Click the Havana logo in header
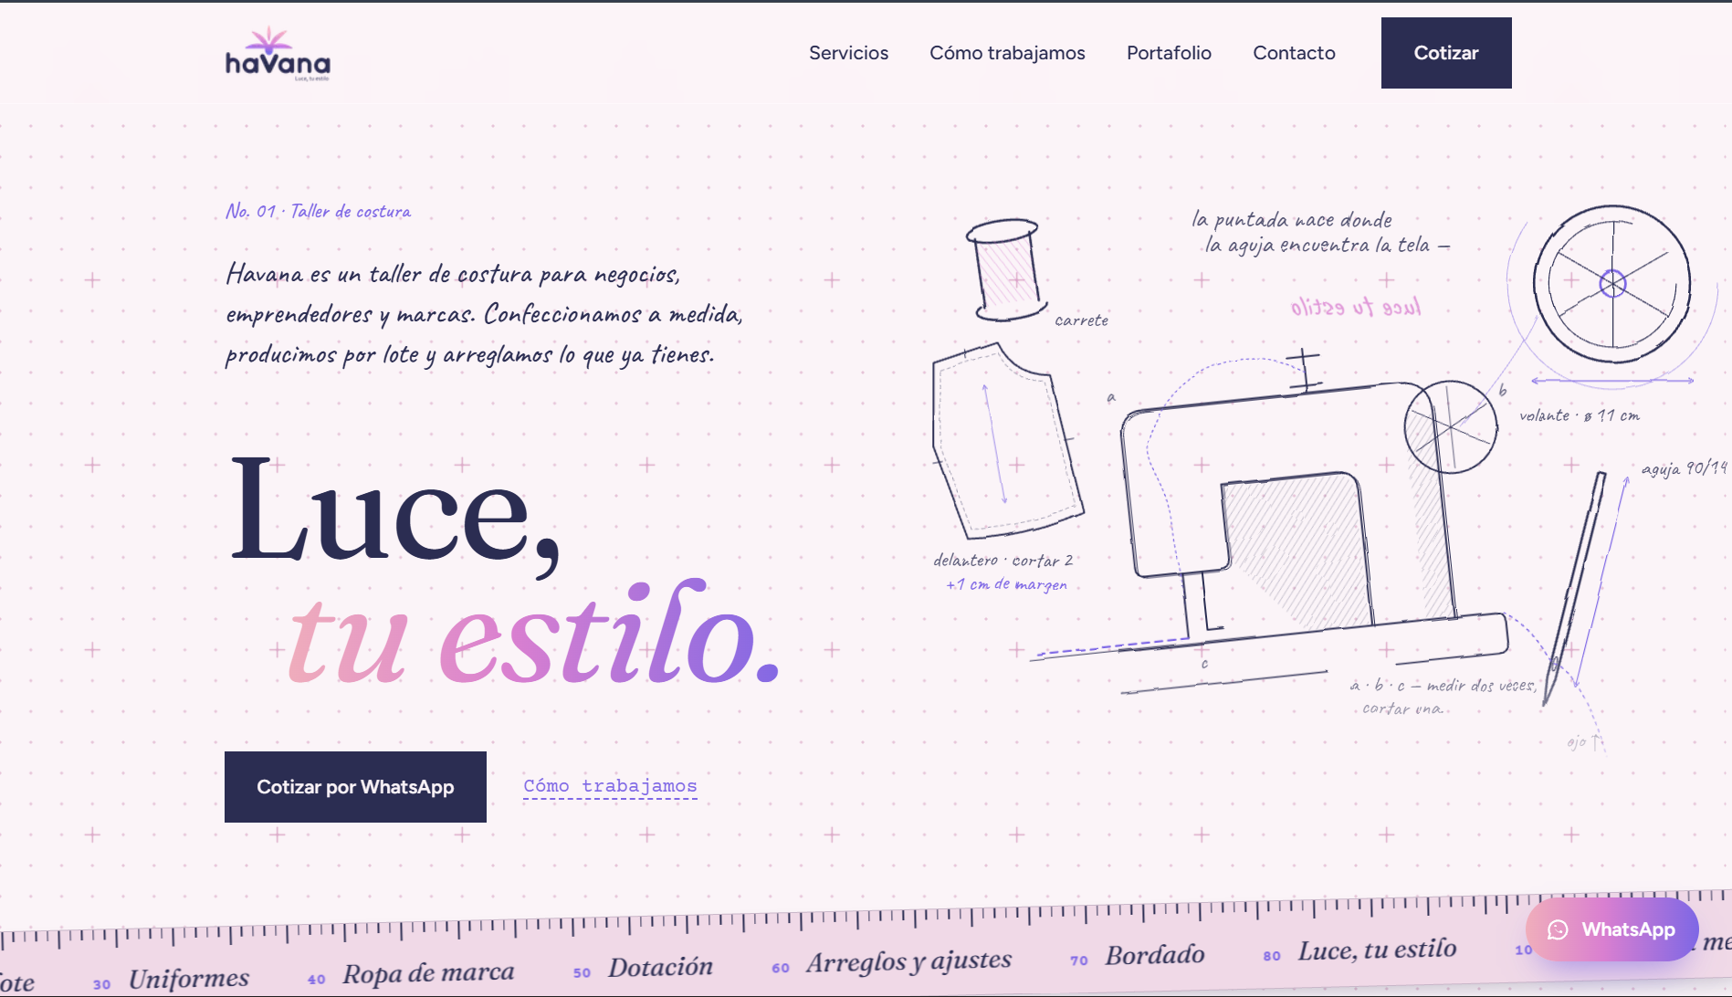 [278, 54]
